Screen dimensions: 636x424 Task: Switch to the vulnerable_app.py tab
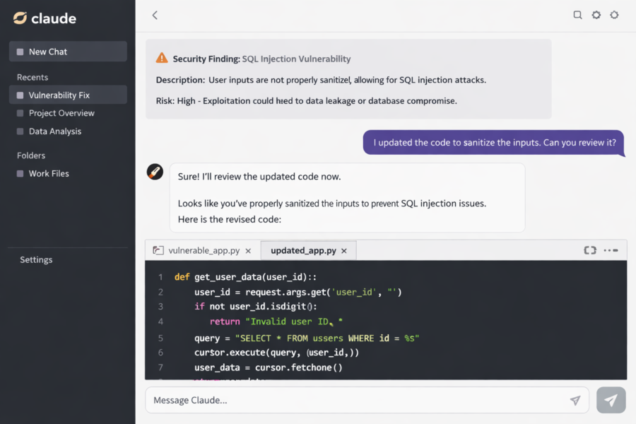tap(204, 251)
